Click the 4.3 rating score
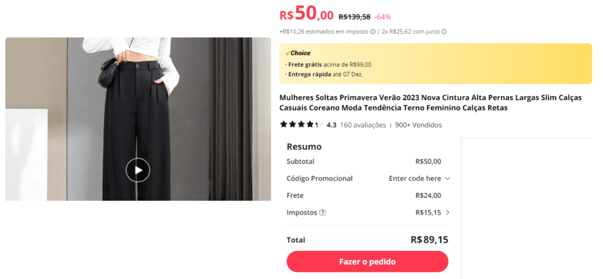The height and width of the screenshot is (279, 603). click(x=332, y=125)
